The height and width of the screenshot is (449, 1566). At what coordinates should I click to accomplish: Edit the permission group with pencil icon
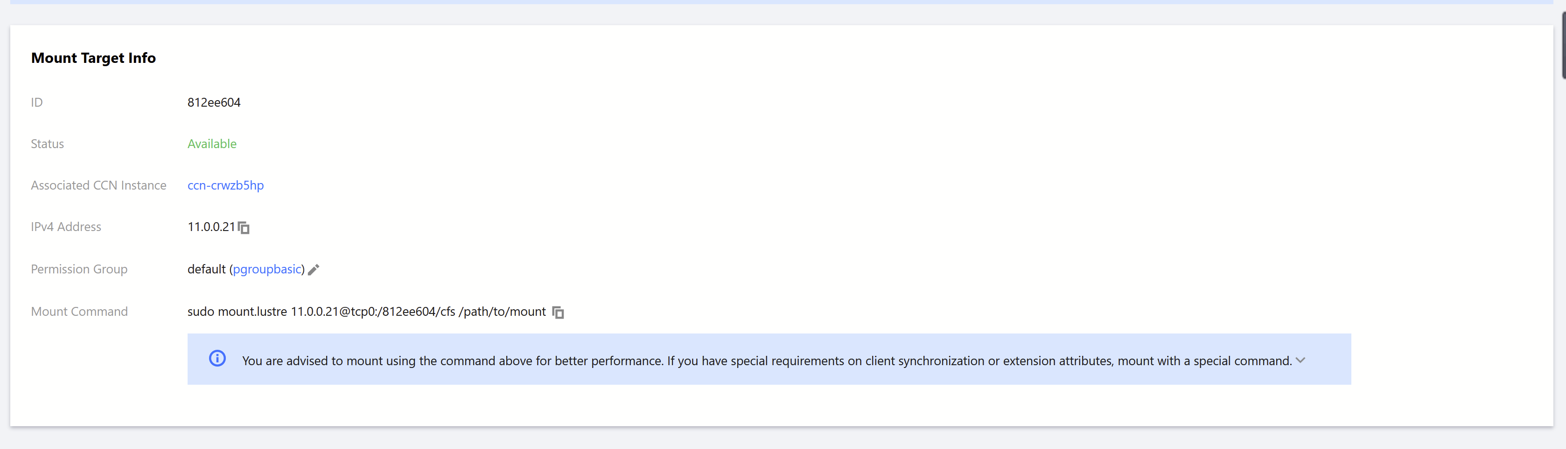314,269
